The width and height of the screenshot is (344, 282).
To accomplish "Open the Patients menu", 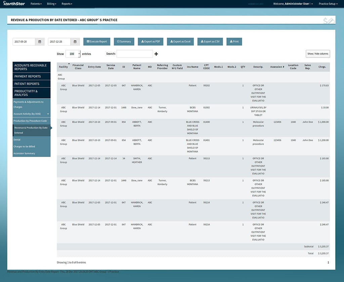I will coord(36,4).
